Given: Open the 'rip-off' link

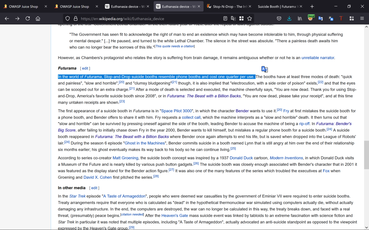Looking at the screenshot, I should pyautogui.click(x=304, y=124).
